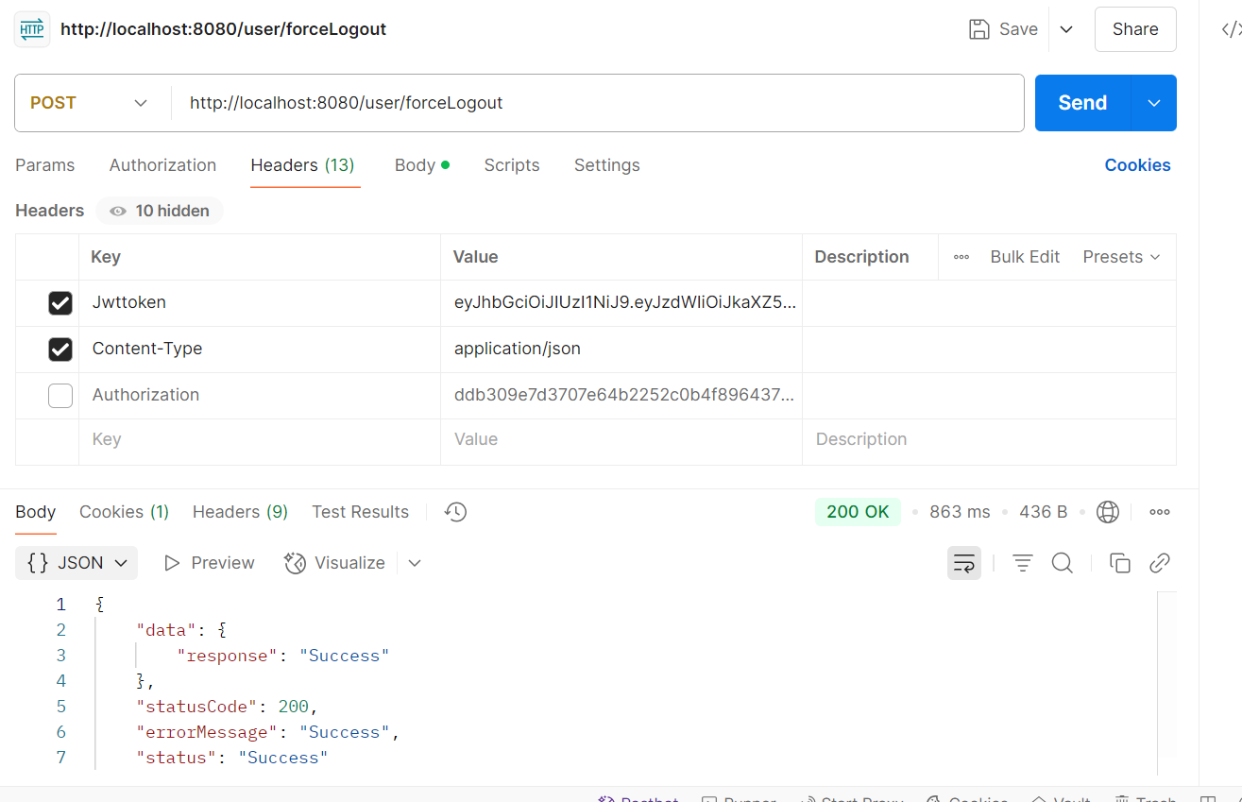Open the response more options ellipsis
1242x802 pixels.
(x=1160, y=512)
